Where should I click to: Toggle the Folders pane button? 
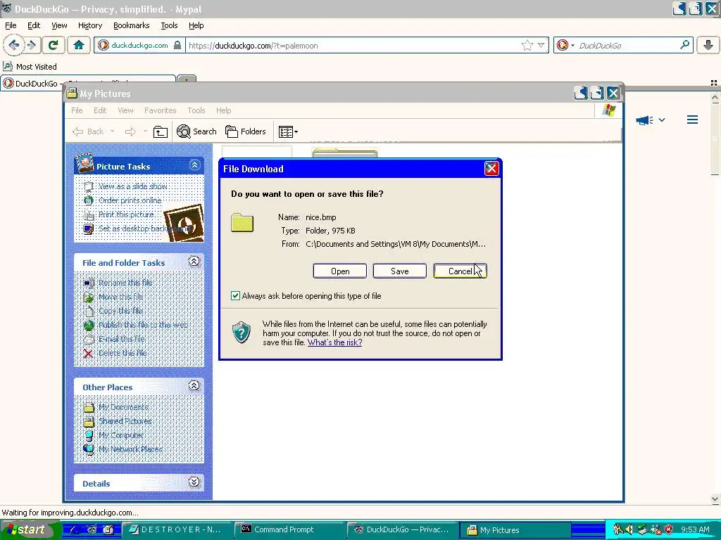[246, 131]
